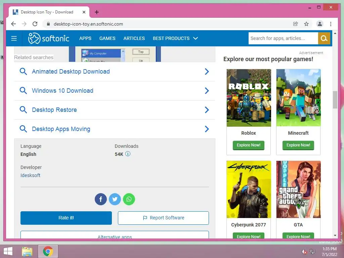Click chevron for Desktop Restore
344x258 pixels.
point(207,110)
